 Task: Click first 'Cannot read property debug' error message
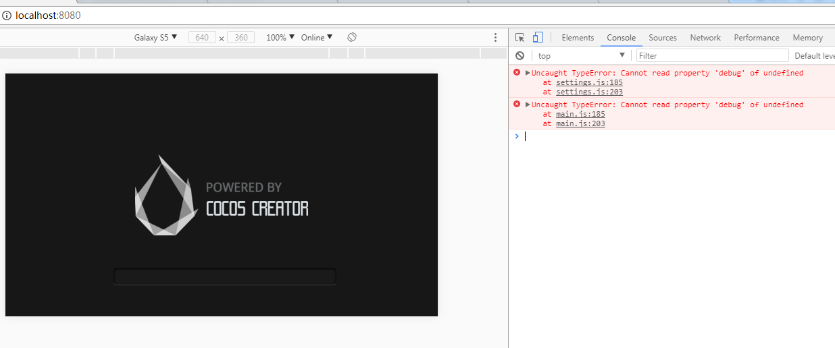click(x=667, y=73)
